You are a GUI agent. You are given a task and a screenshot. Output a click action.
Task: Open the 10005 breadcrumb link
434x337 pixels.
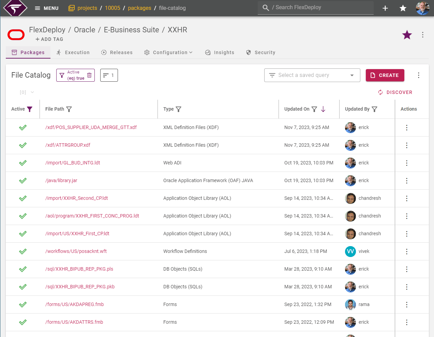(113, 8)
